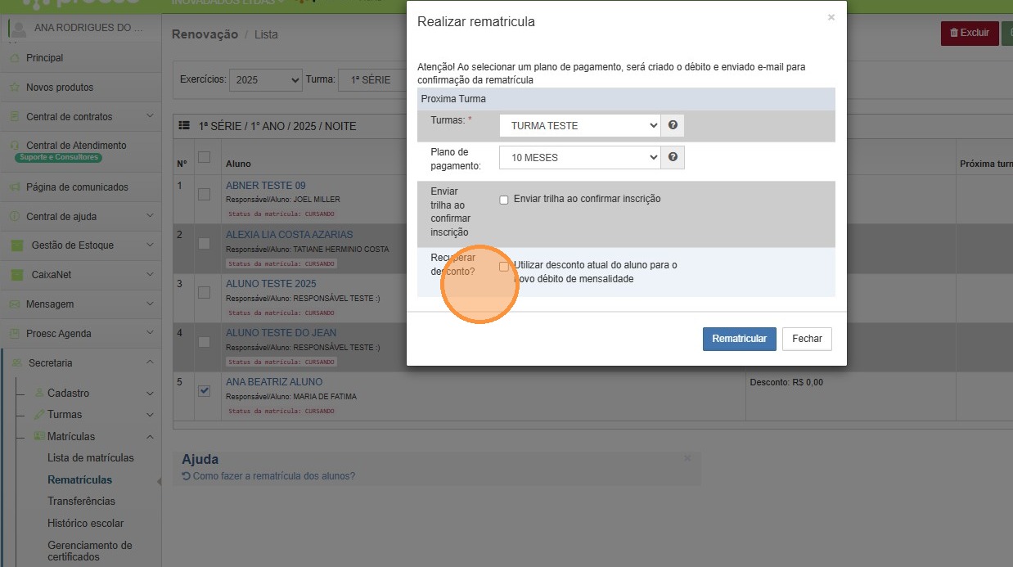Close the Ajuda panel with its X
Image resolution: width=1013 pixels, height=567 pixels.
click(x=687, y=458)
